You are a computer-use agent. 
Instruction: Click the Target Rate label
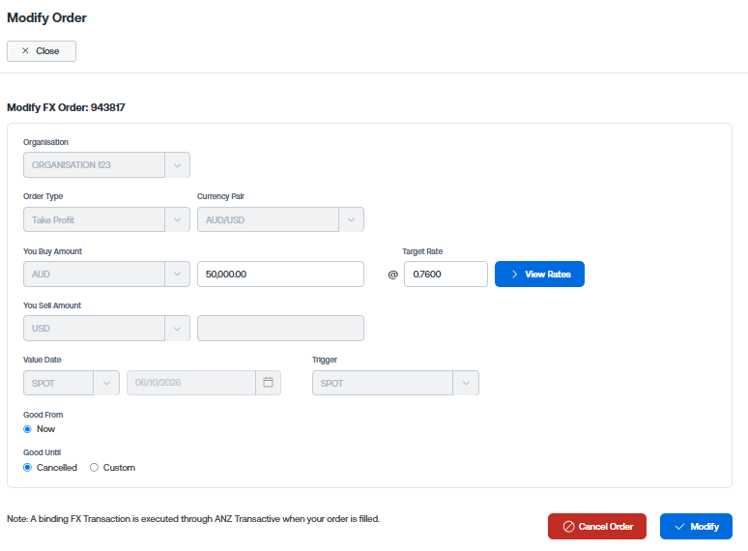(x=422, y=251)
